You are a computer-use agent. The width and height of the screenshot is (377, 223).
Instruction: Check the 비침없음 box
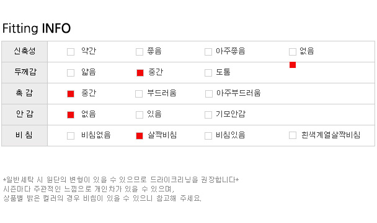point(71,136)
